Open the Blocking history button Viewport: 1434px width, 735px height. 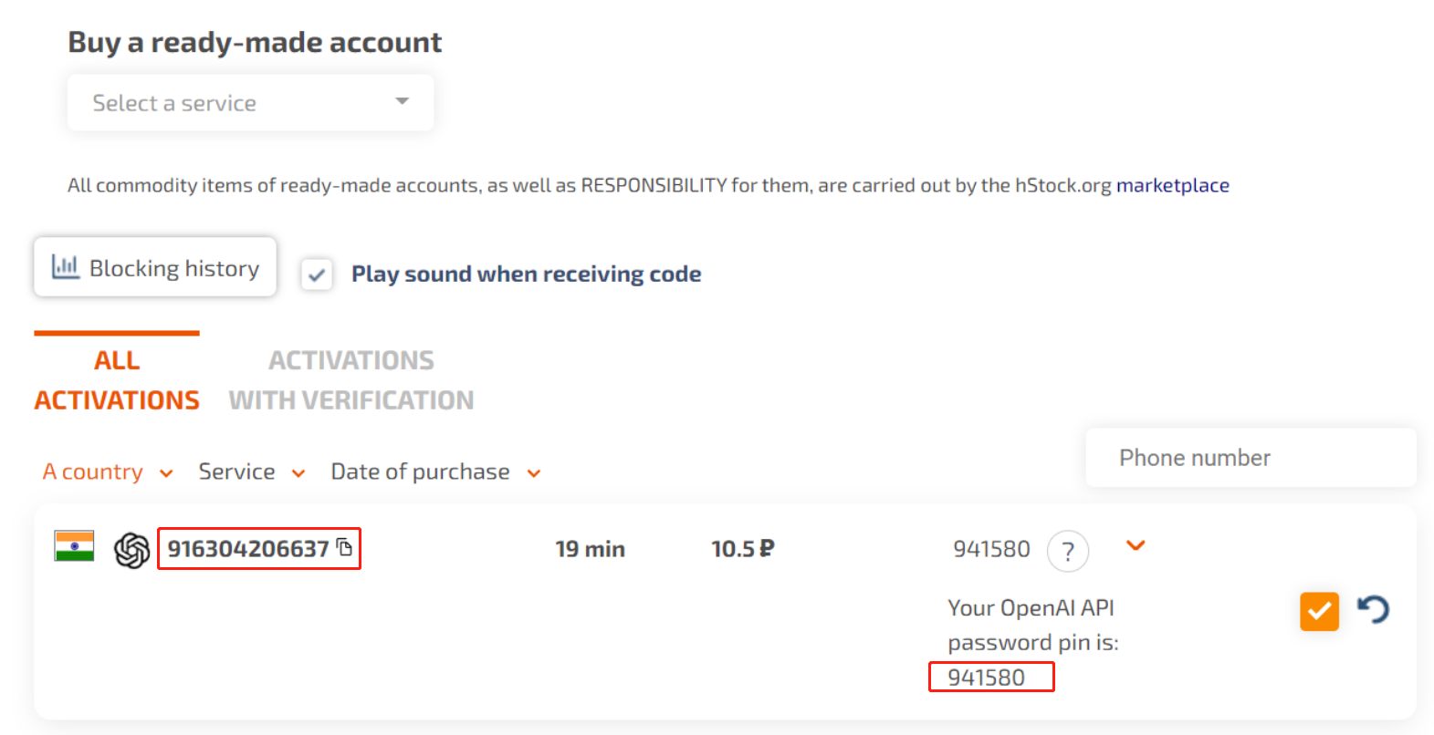coord(155,267)
